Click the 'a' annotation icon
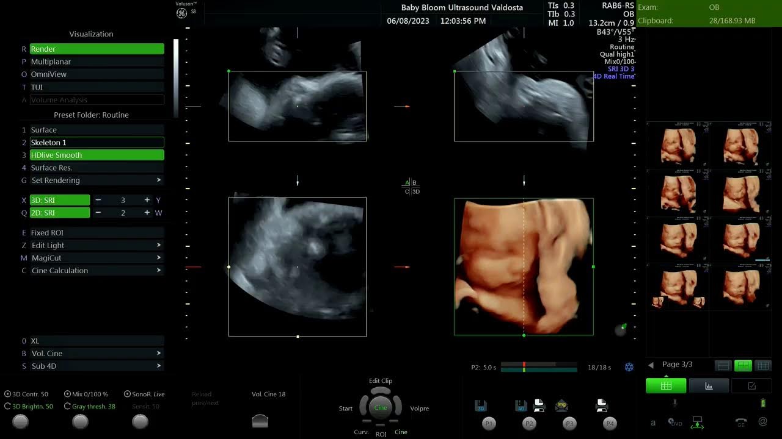The height and width of the screenshot is (439, 782). pyautogui.click(x=653, y=422)
